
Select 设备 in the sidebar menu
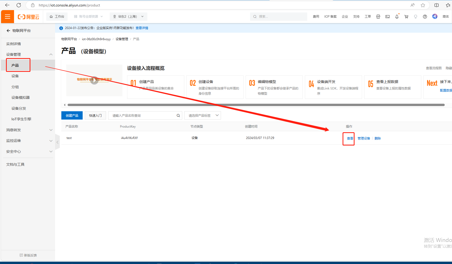(15, 76)
